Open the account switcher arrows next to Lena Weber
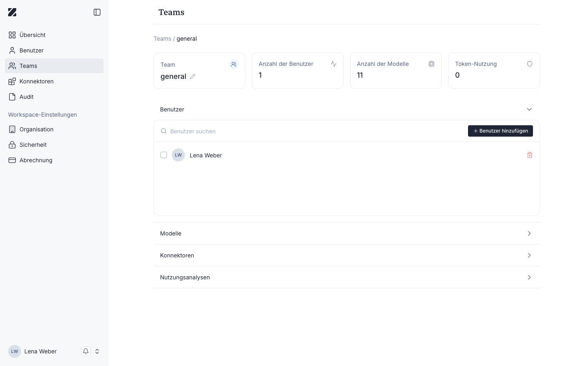This screenshot has height=366, width=585. pyautogui.click(x=97, y=351)
